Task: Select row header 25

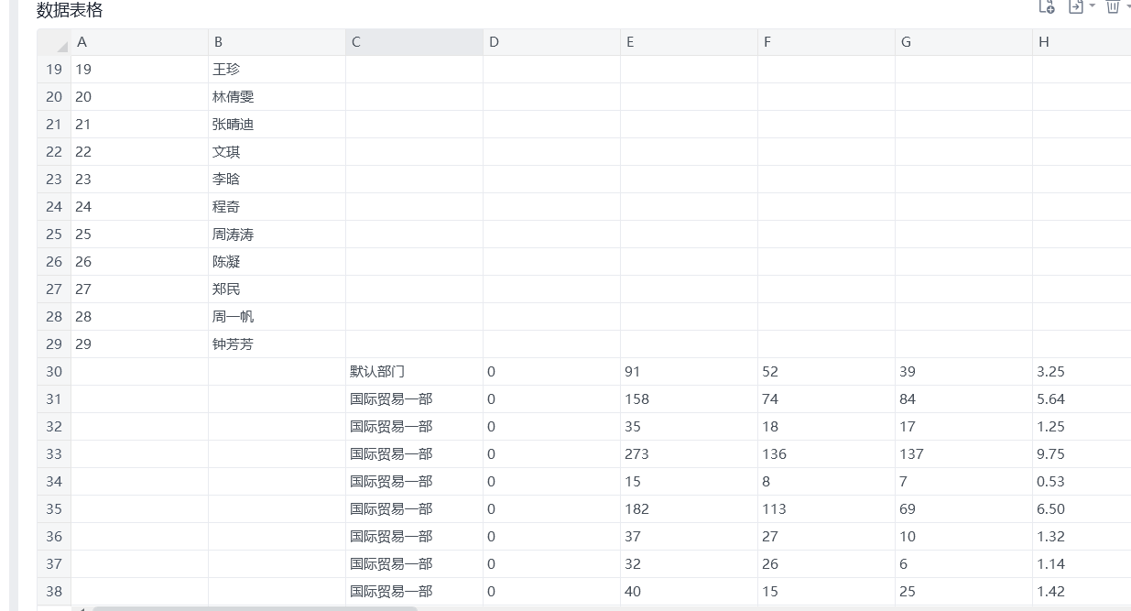Action: 54,235
